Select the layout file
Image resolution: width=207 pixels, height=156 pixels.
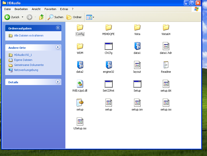pos(137,67)
